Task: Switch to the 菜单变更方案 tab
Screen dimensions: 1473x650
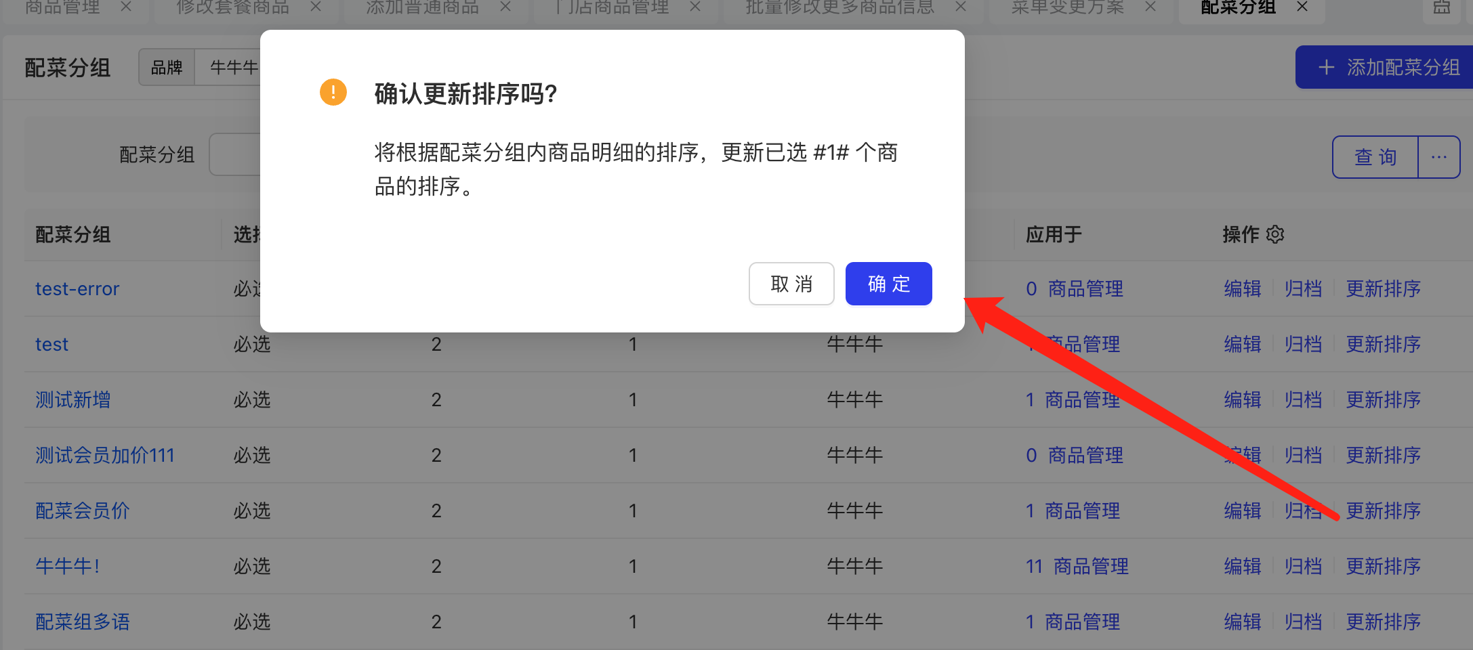Action: (1068, 7)
